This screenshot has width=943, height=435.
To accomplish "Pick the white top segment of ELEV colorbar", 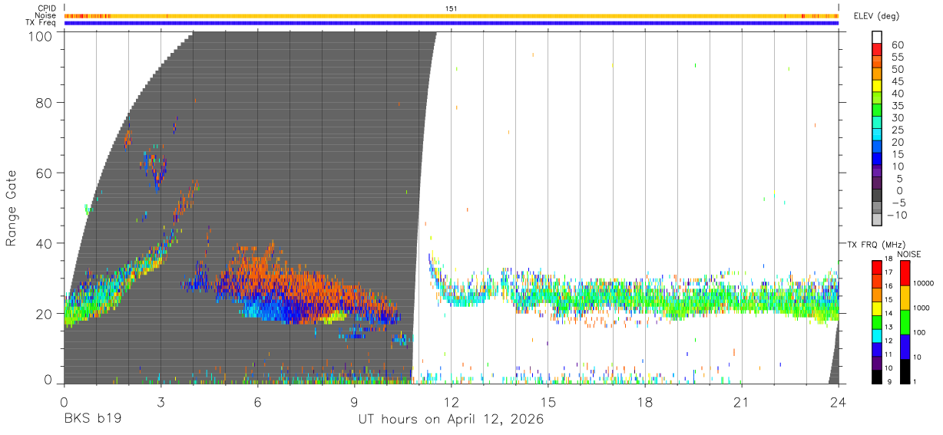I will pos(878,38).
